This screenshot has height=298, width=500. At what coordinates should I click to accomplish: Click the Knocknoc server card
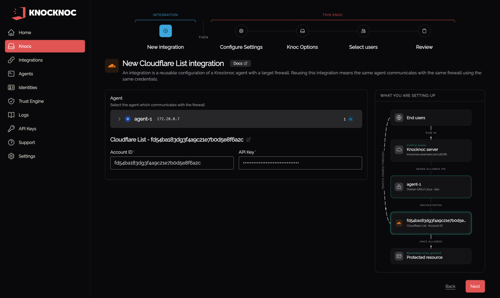pos(431,150)
